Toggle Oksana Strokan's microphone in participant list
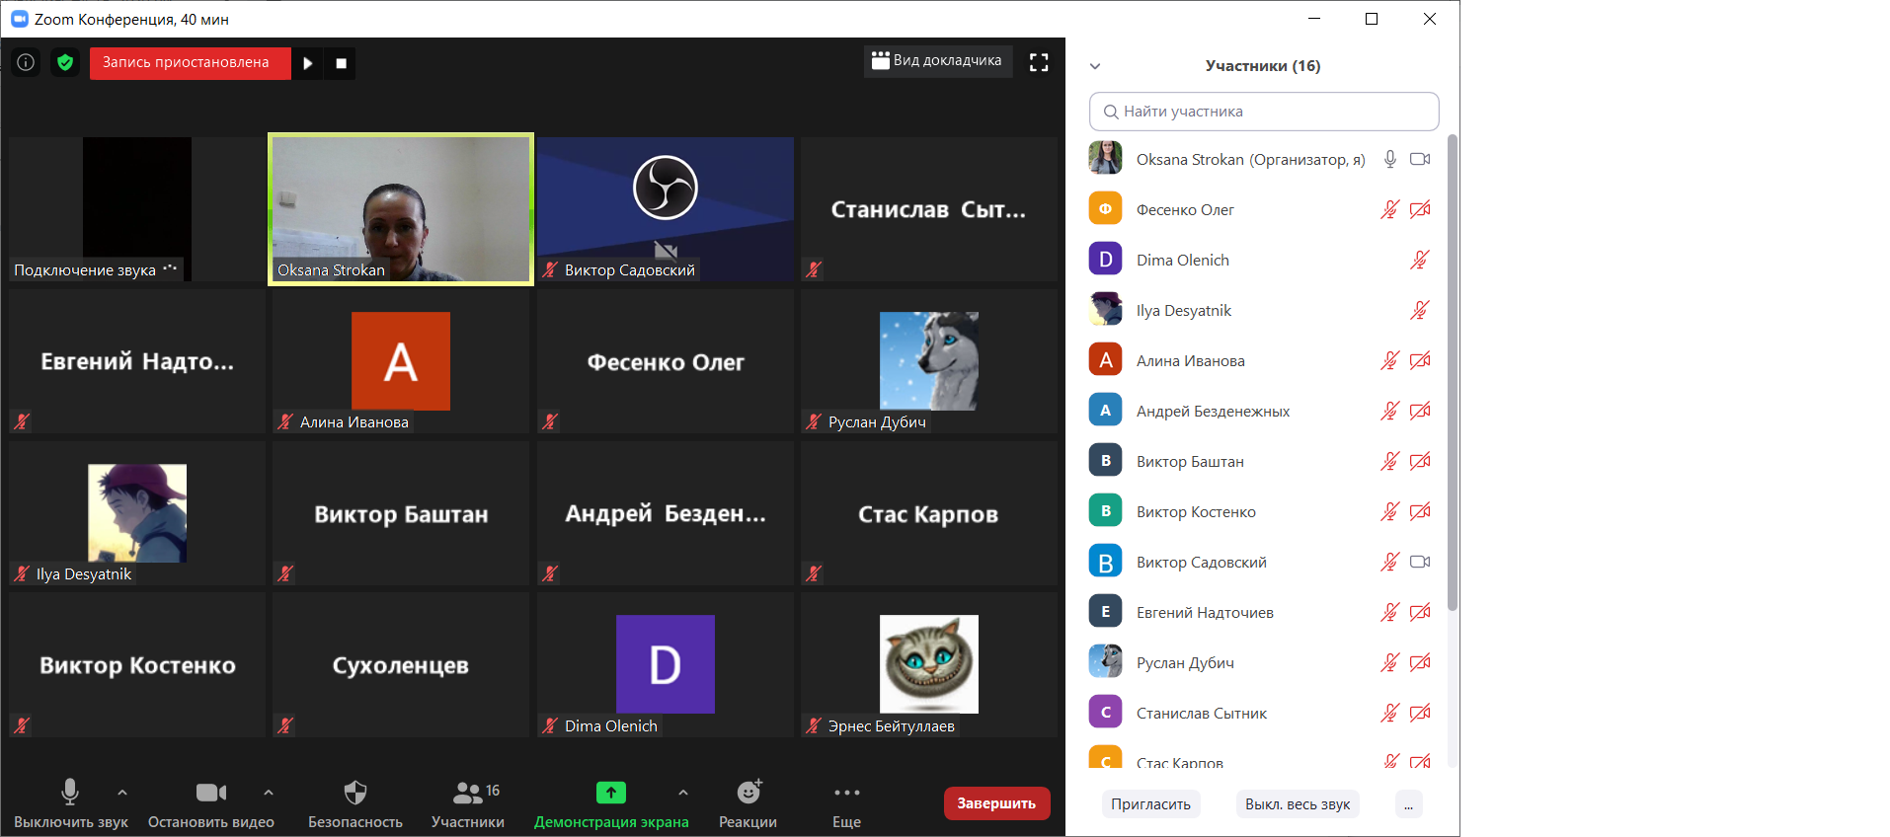 point(1390,159)
